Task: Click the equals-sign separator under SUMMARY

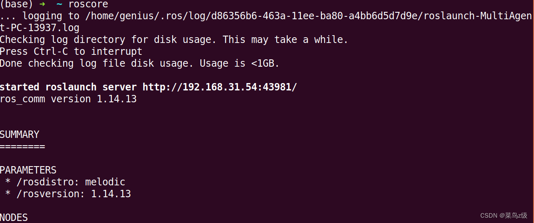Action: [x=23, y=146]
